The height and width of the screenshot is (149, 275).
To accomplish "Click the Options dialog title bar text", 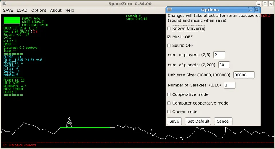I will point(210,10).
